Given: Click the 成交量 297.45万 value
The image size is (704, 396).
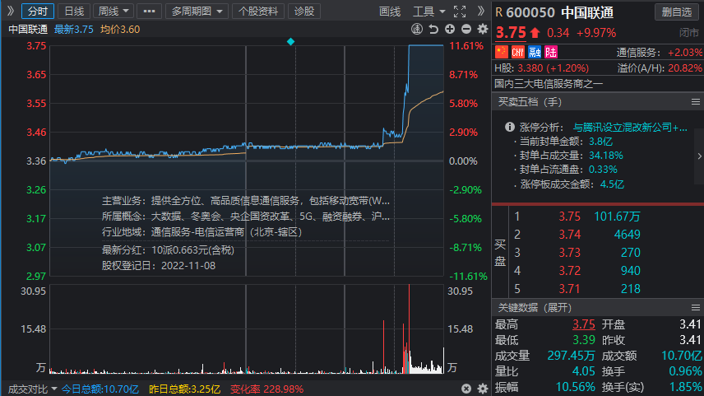Looking at the screenshot, I should (x=571, y=356).
